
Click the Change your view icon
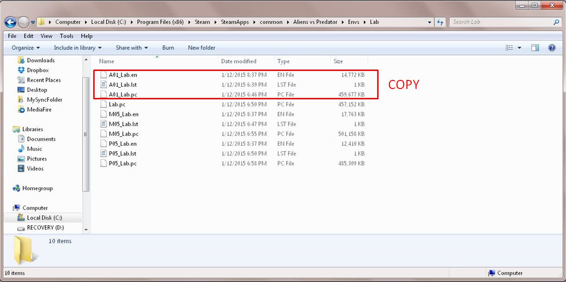[x=509, y=48]
